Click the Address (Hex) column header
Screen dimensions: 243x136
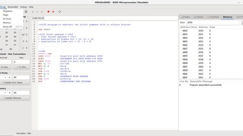coord(188,27)
